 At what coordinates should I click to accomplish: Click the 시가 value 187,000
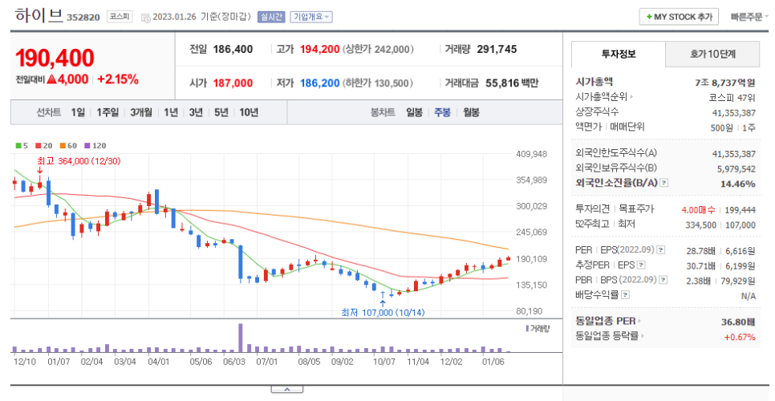233,83
